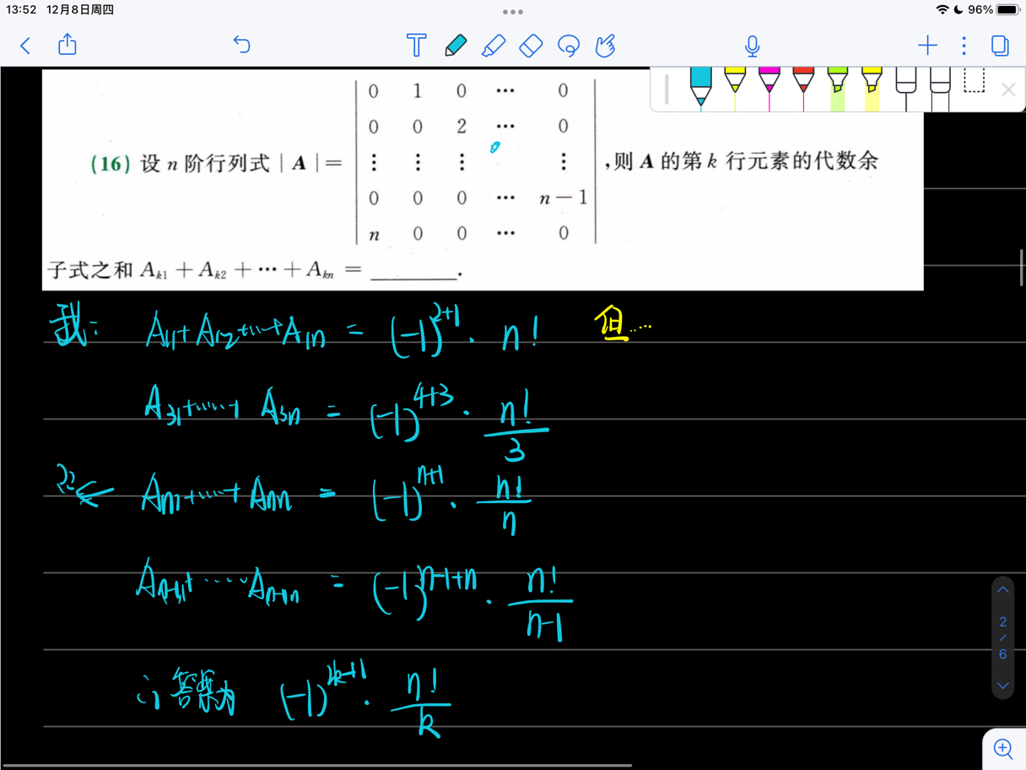Undo the last stroke
The width and height of the screenshot is (1026, 770).
[241, 46]
